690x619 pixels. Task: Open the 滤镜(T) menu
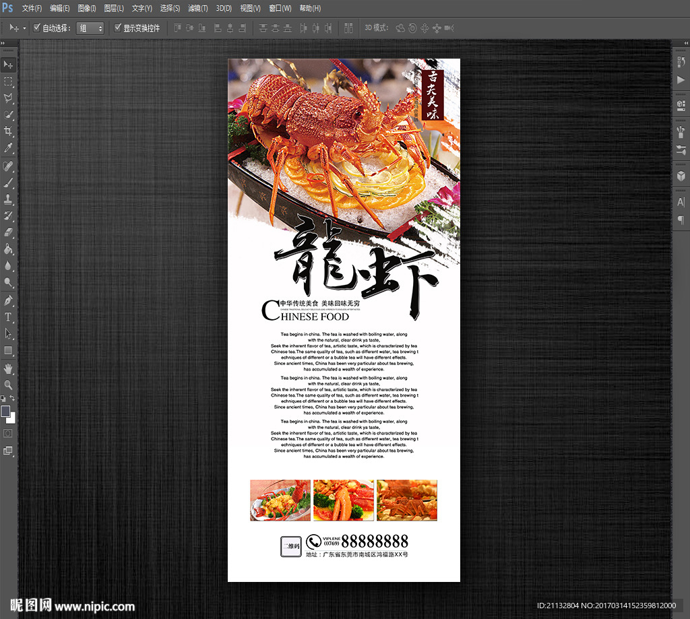pos(198,8)
